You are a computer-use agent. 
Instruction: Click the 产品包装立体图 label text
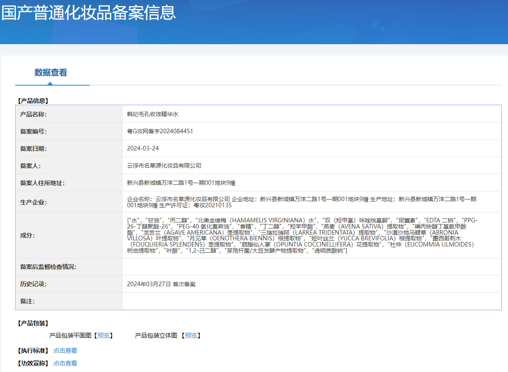point(156,336)
